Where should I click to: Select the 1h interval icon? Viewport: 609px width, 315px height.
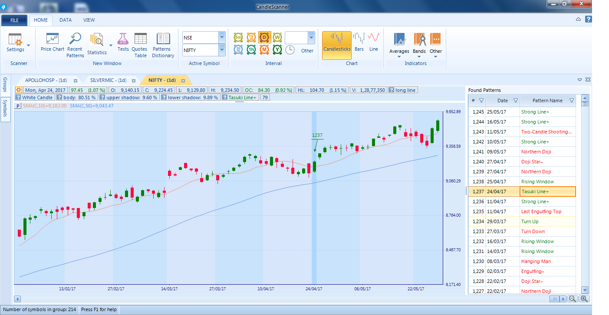point(251,50)
